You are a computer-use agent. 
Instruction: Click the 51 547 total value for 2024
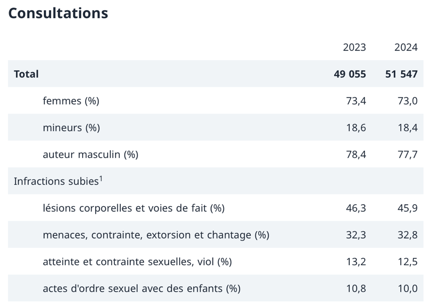(401, 74)
